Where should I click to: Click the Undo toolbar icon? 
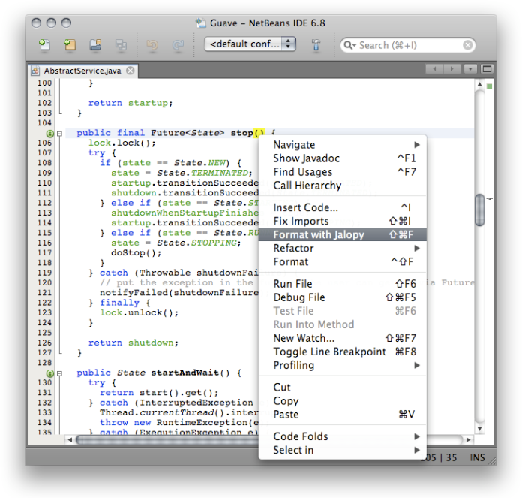[152, 44]
